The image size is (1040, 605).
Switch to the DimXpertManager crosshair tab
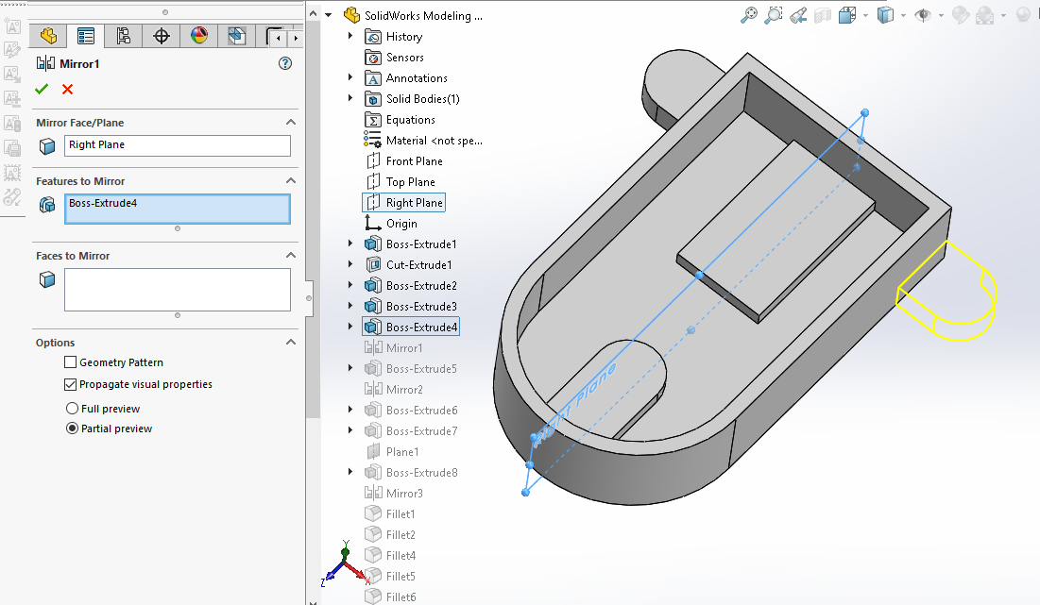162,36
